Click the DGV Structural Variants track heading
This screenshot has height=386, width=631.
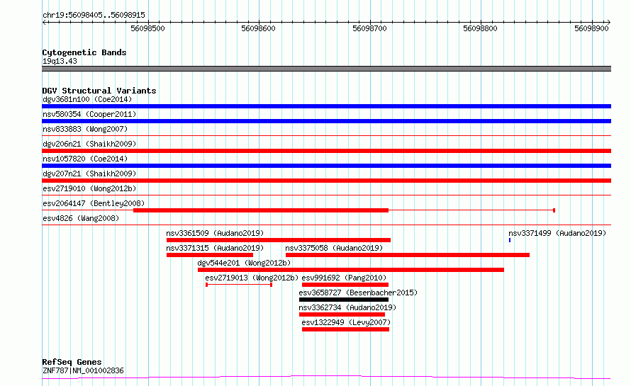click(x=99, y=91)
